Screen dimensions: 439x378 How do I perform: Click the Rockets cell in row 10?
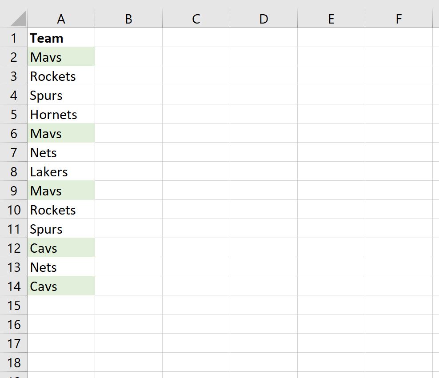[61, 210]
